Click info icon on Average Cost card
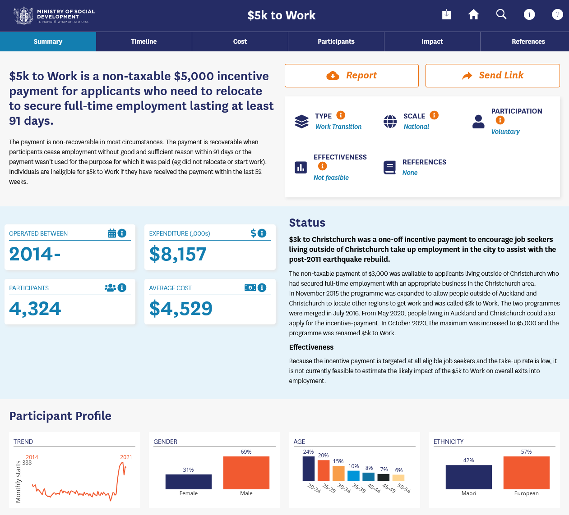This screenshot has height=515, width=569. [x=262, y=287]
